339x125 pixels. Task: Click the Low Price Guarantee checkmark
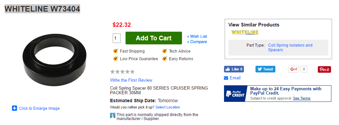[116, 59]
